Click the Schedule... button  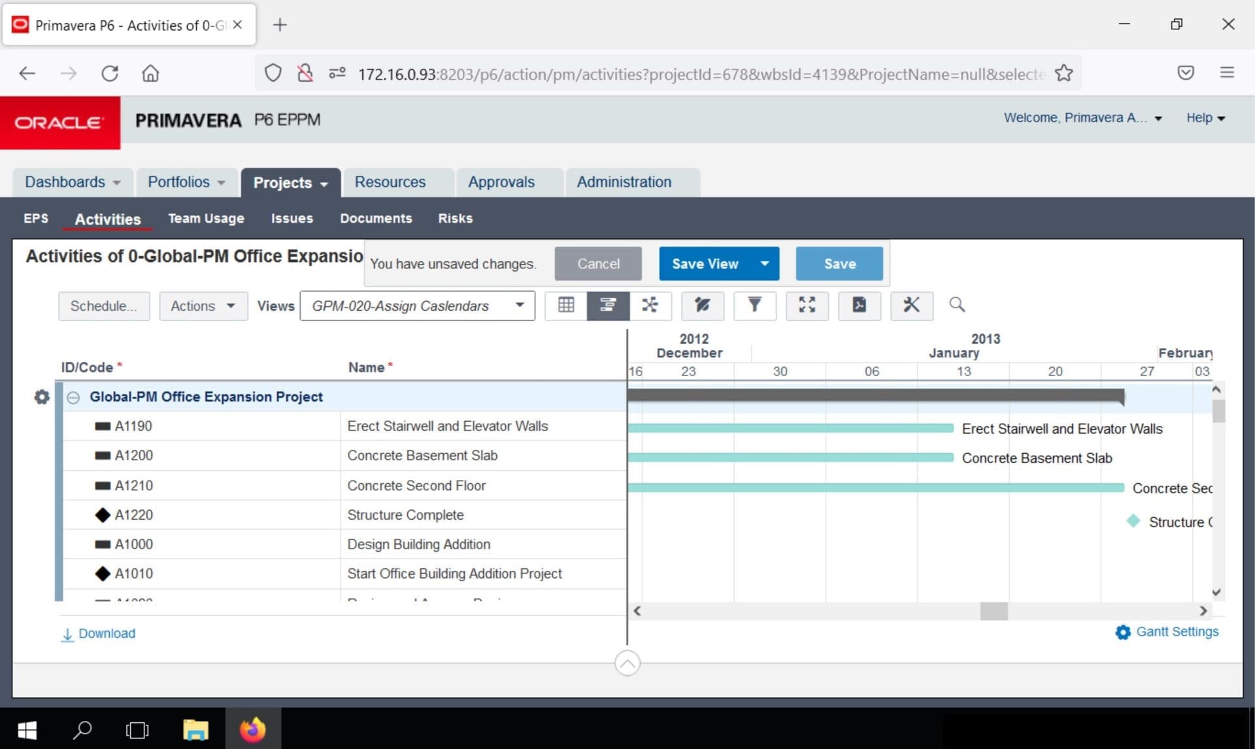point(103,306)
